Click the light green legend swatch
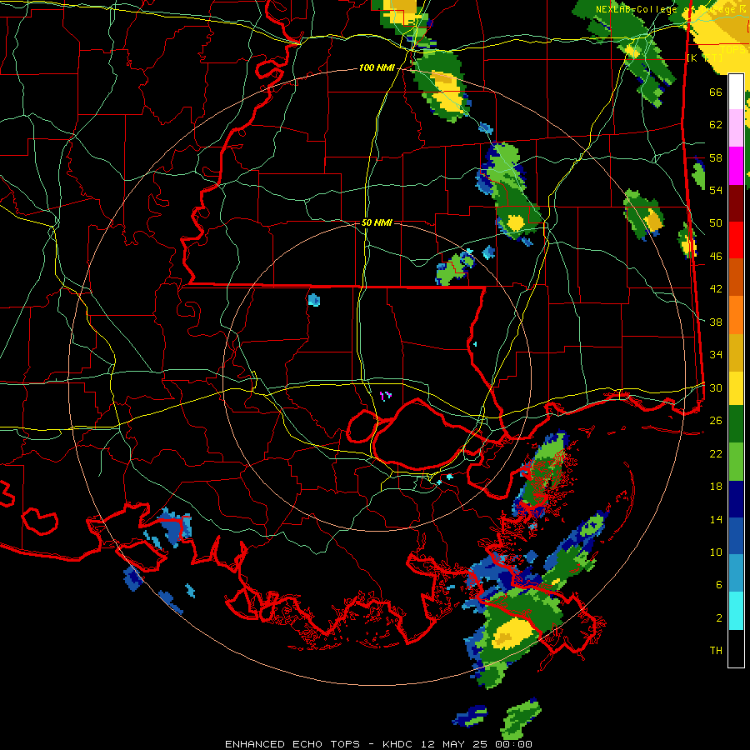 (x=736, y=462)
